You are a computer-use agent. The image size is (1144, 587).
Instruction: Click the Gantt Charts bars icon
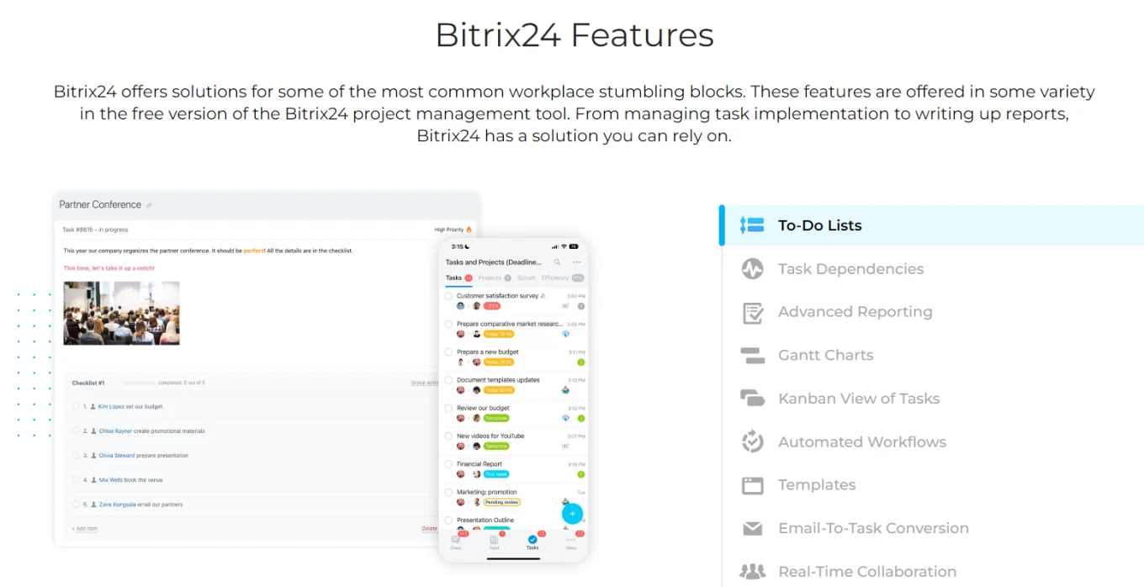[752, 356]
